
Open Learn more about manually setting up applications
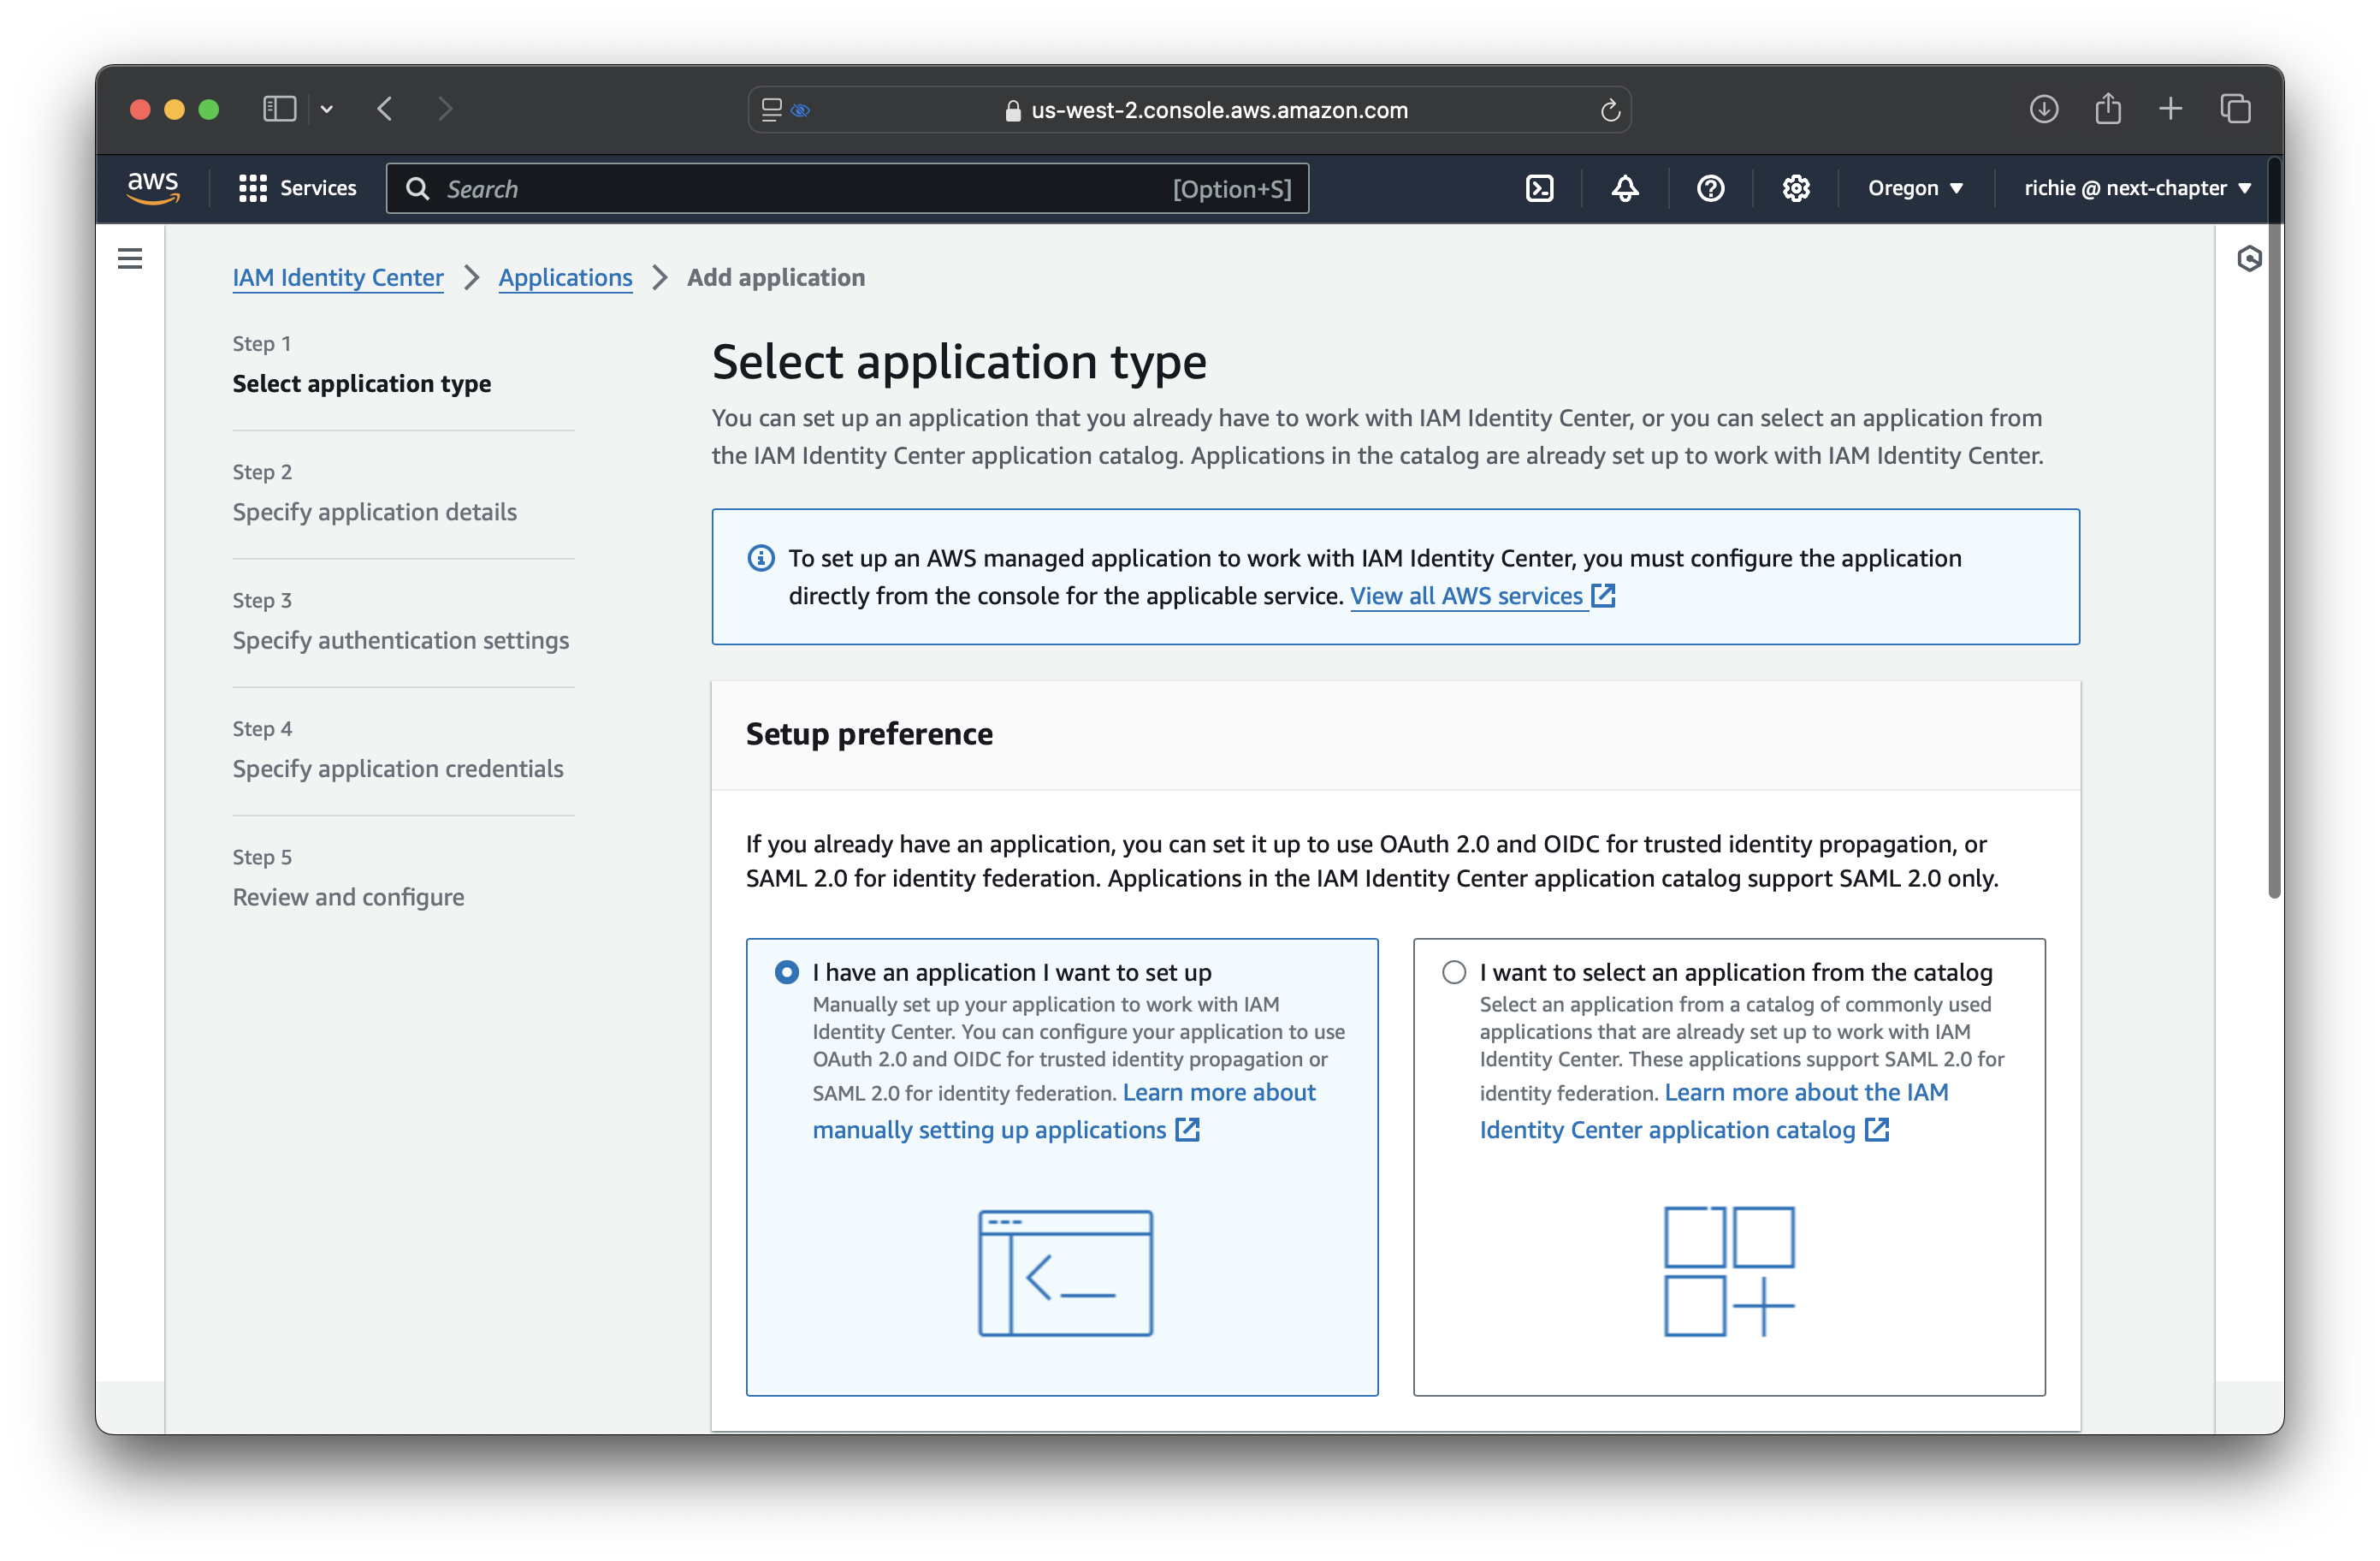point(1065,1112)
